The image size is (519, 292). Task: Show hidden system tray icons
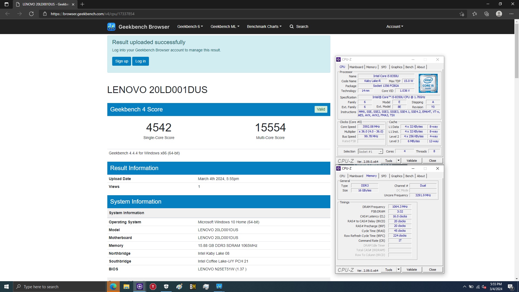click(x=464, y=287)
